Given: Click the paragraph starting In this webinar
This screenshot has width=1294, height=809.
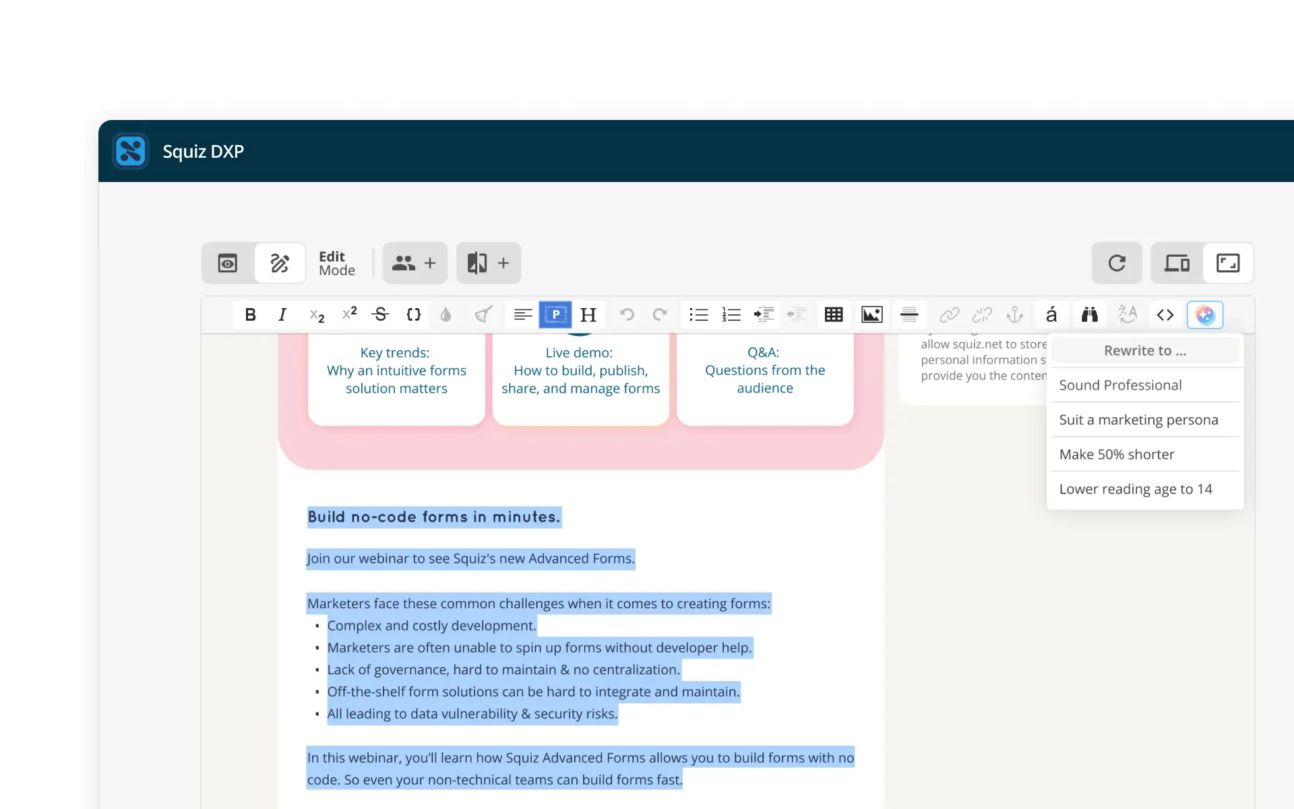Looking at the screenshot, I should 580,769.
